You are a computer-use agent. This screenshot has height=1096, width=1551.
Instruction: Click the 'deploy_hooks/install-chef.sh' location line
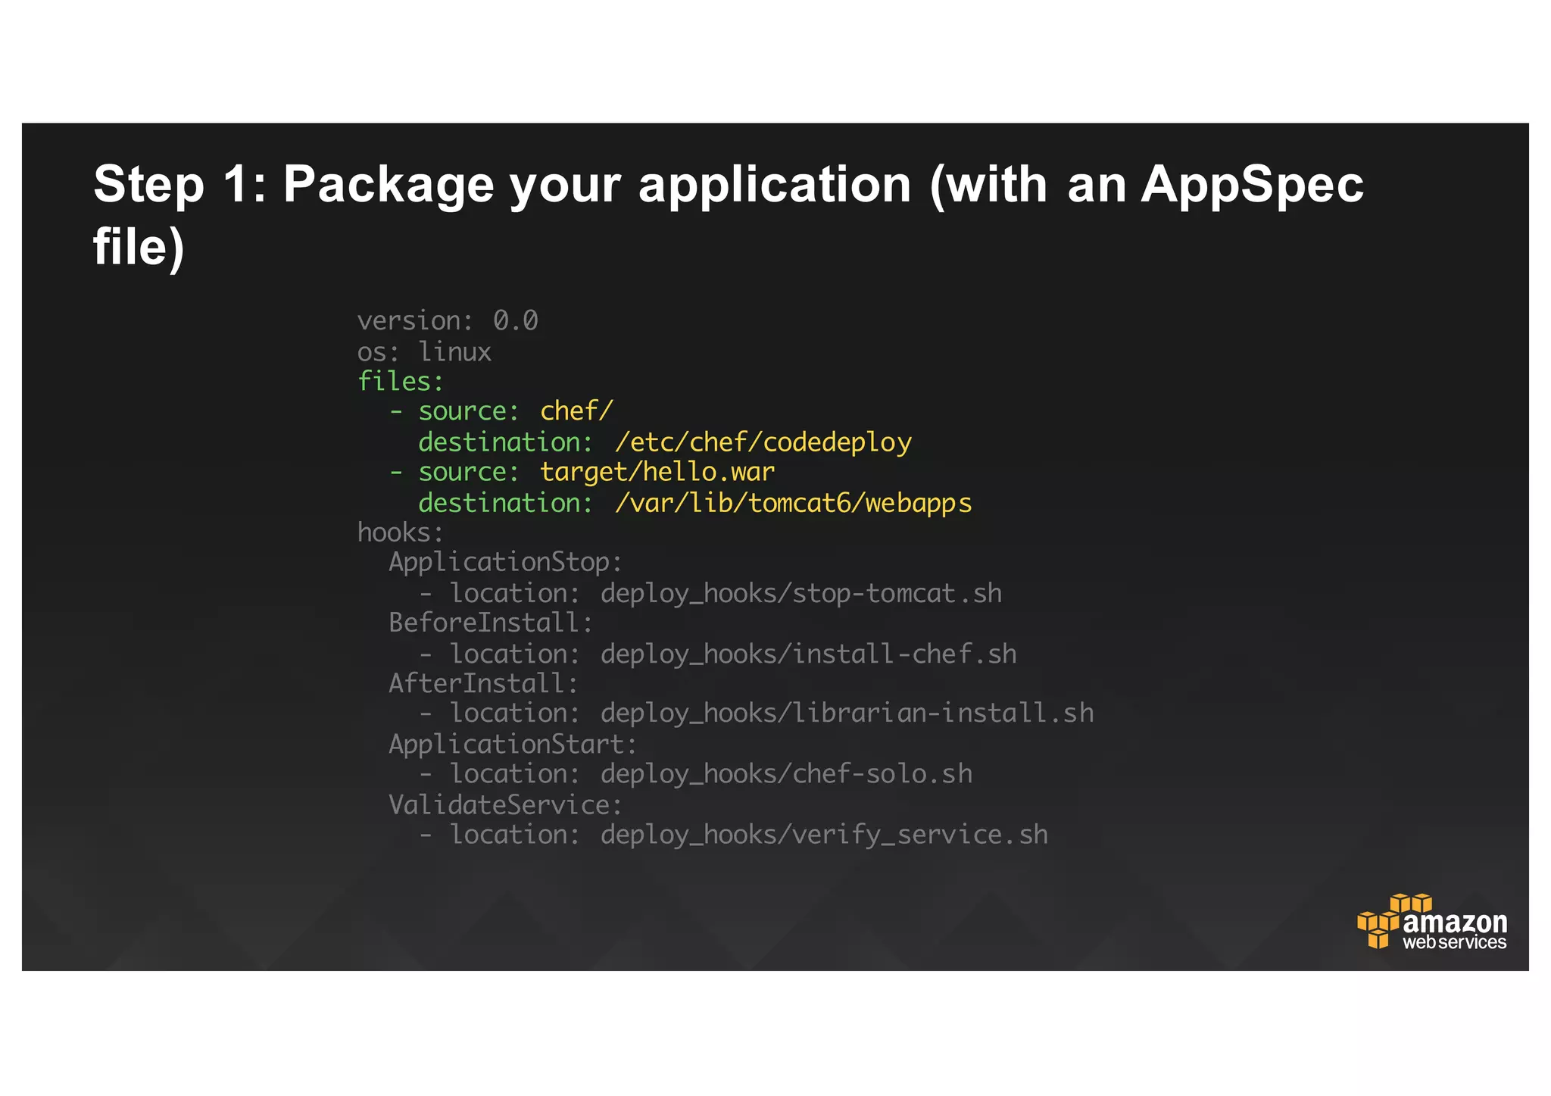(718, 654)
